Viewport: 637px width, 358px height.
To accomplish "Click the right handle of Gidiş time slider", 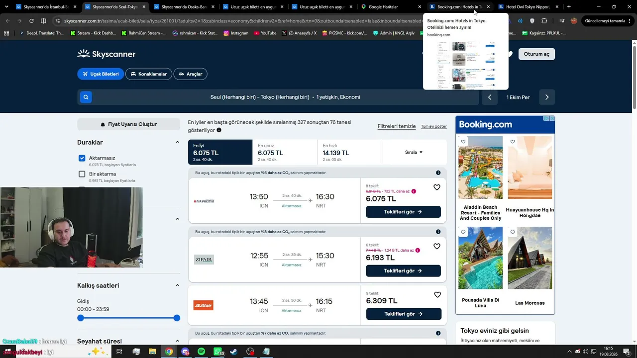I will click(177, 318).
